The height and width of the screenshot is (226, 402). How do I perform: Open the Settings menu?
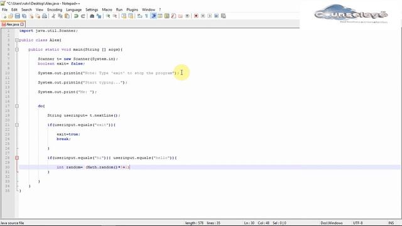point(92,10)
